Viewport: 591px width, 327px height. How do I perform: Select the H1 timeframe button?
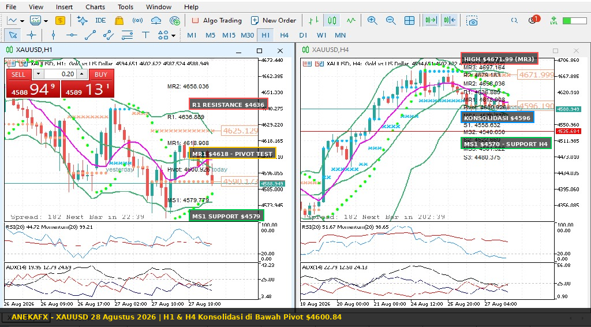(265, 35)
